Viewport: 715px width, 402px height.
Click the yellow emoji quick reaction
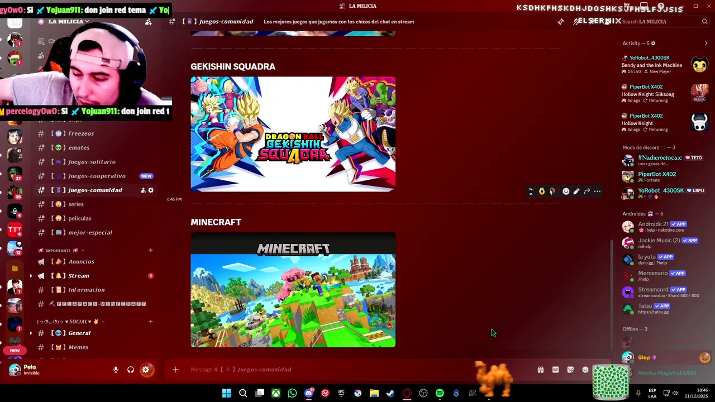(x=542, y=192)
